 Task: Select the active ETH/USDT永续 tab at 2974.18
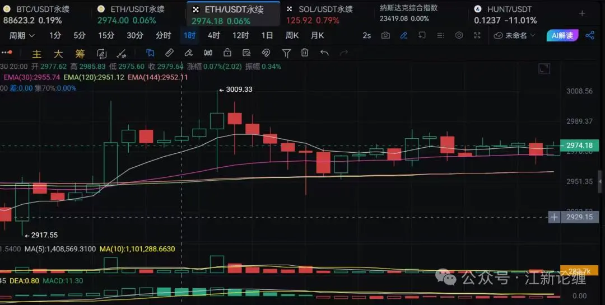coord(234,14)
